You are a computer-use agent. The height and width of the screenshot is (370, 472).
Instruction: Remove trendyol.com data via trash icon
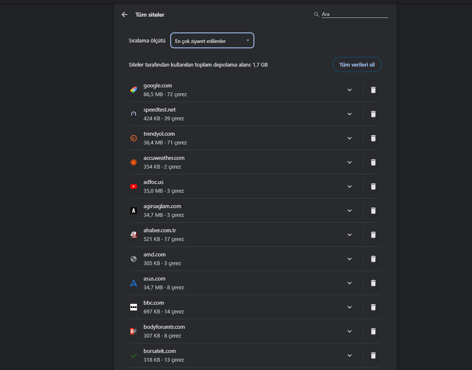[x=373, y=138]
